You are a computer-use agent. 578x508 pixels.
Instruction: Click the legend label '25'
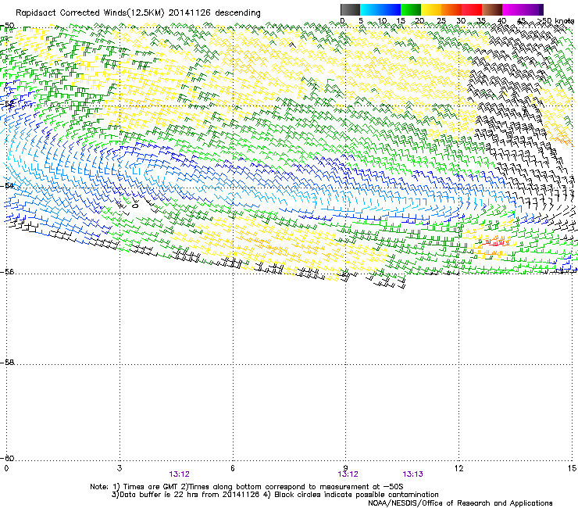(x=441, y=21)
